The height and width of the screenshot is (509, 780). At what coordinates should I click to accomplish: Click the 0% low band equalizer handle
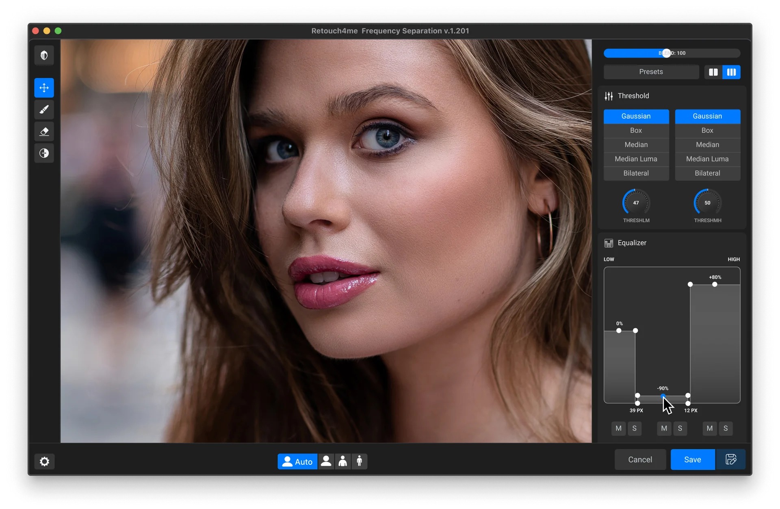pos(619,331)
